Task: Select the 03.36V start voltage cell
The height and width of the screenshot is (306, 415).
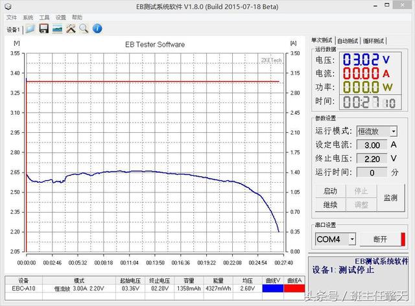Action: 130,288
